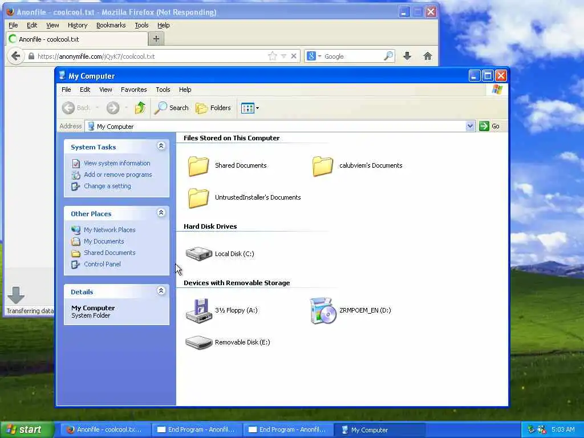Viewport: 584px width, 438px height.
Task: Click the Start button
Action: 27,429
